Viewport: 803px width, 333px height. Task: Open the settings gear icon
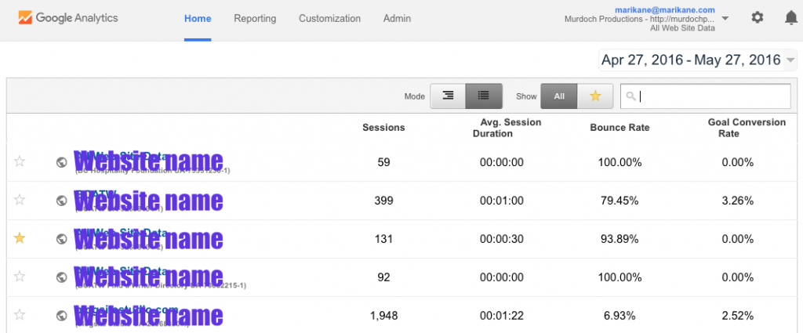pos(757,18)
